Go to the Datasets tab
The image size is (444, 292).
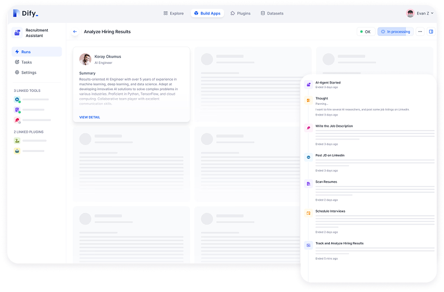coord(272,13)
